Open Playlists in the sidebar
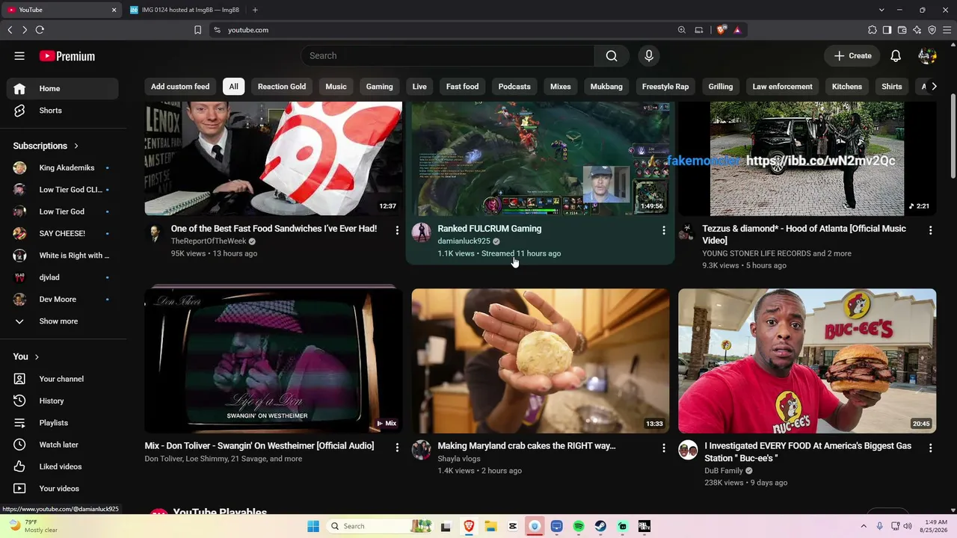The height and width of the screenshot is (538, 957). click(63, 423)
